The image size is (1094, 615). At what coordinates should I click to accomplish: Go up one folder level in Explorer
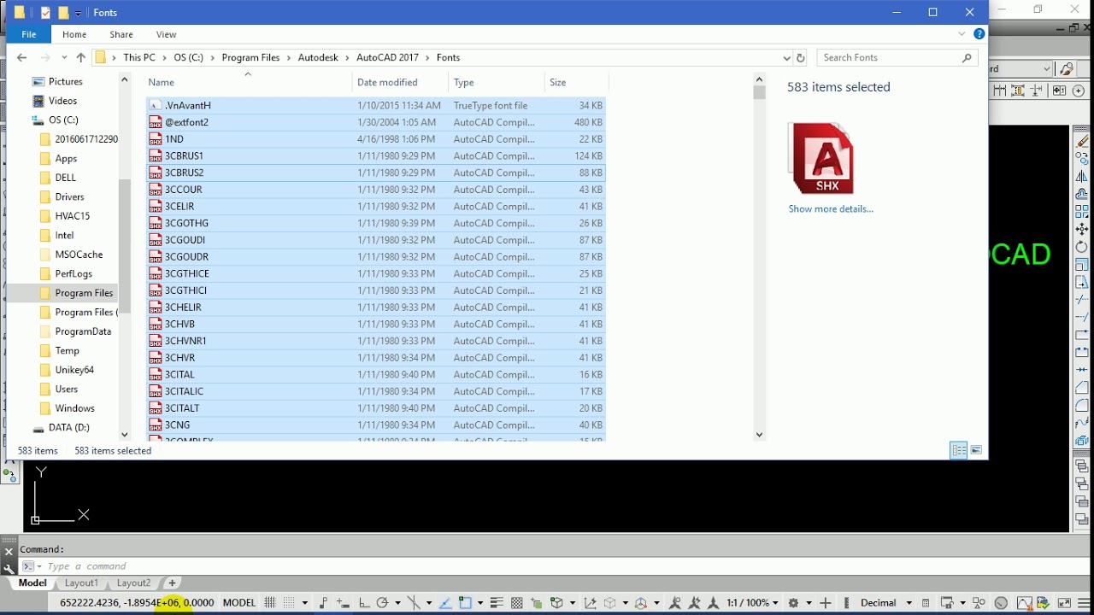coord(80,57)
